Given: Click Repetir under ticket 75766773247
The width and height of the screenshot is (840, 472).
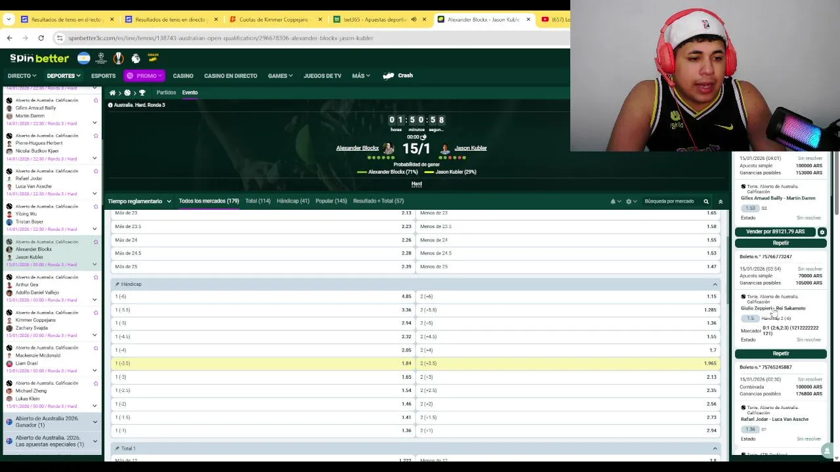Looking at the screenshot, I should [x=781, y=354].
